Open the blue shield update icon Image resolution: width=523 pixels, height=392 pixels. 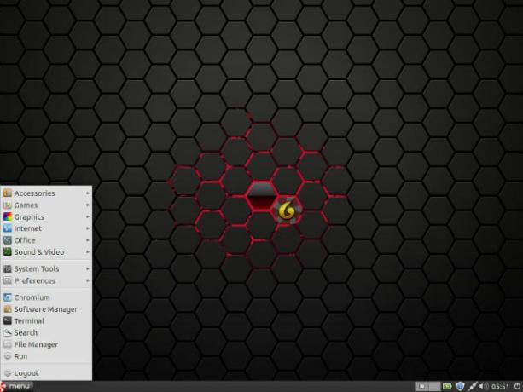(460, 386)
